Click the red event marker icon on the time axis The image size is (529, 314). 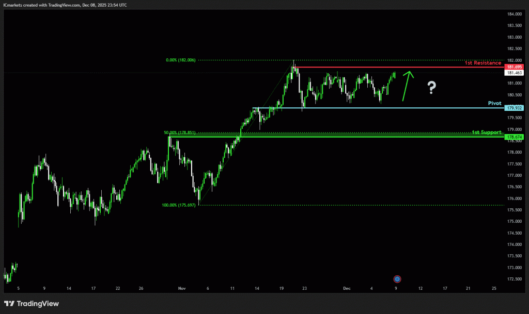tap(397, 279)
